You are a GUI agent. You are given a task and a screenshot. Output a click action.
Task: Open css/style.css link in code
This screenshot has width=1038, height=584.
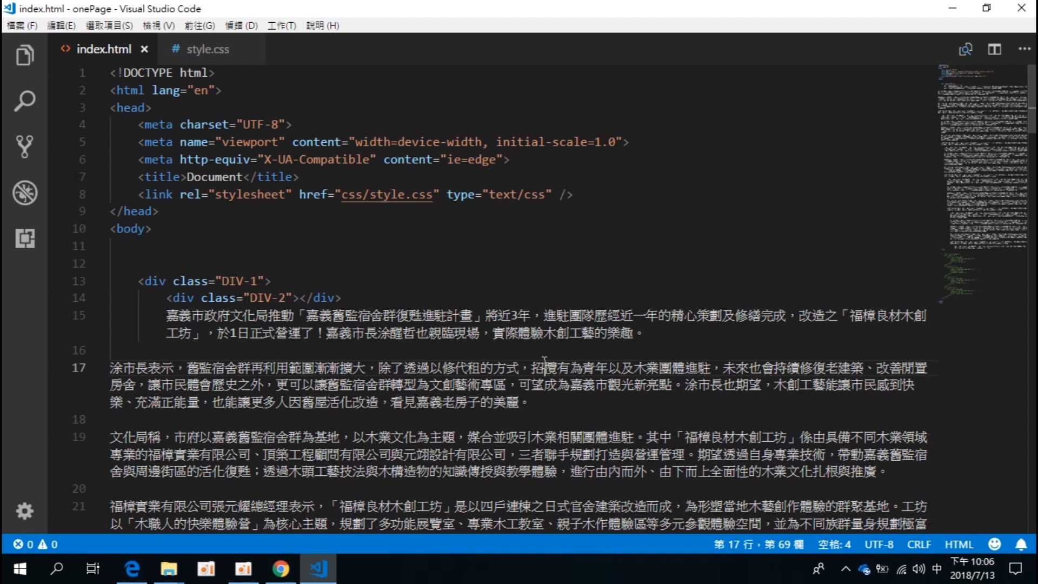387,194
